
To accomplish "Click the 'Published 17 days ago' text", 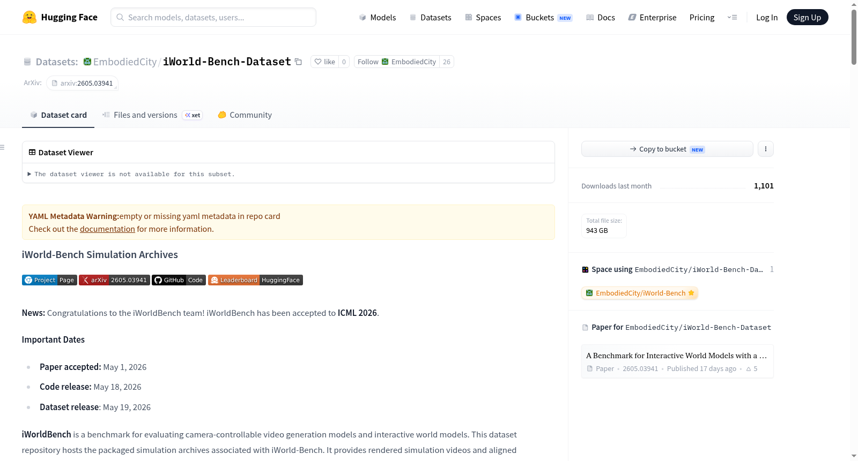I will [x=701, y=369].
